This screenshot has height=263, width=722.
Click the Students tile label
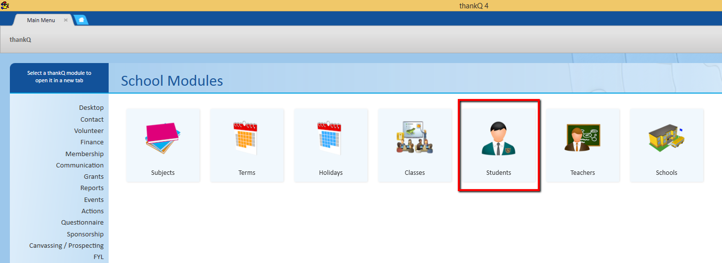[499, 173]
